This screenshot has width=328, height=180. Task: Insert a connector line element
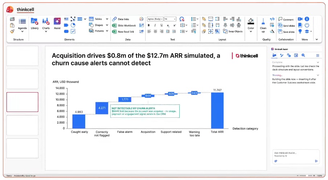click(73, 19)
